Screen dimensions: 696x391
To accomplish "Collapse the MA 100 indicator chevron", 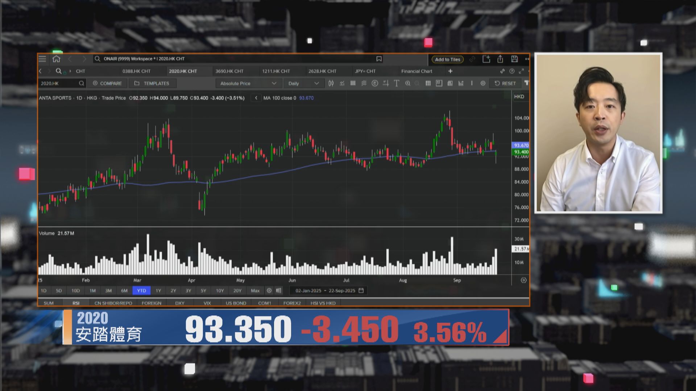I will [x=256, y=98].
